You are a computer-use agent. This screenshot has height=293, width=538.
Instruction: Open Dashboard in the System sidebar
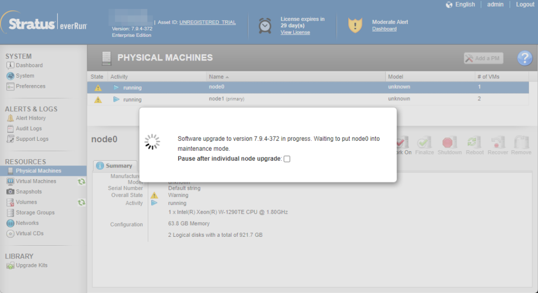(29, 65)
